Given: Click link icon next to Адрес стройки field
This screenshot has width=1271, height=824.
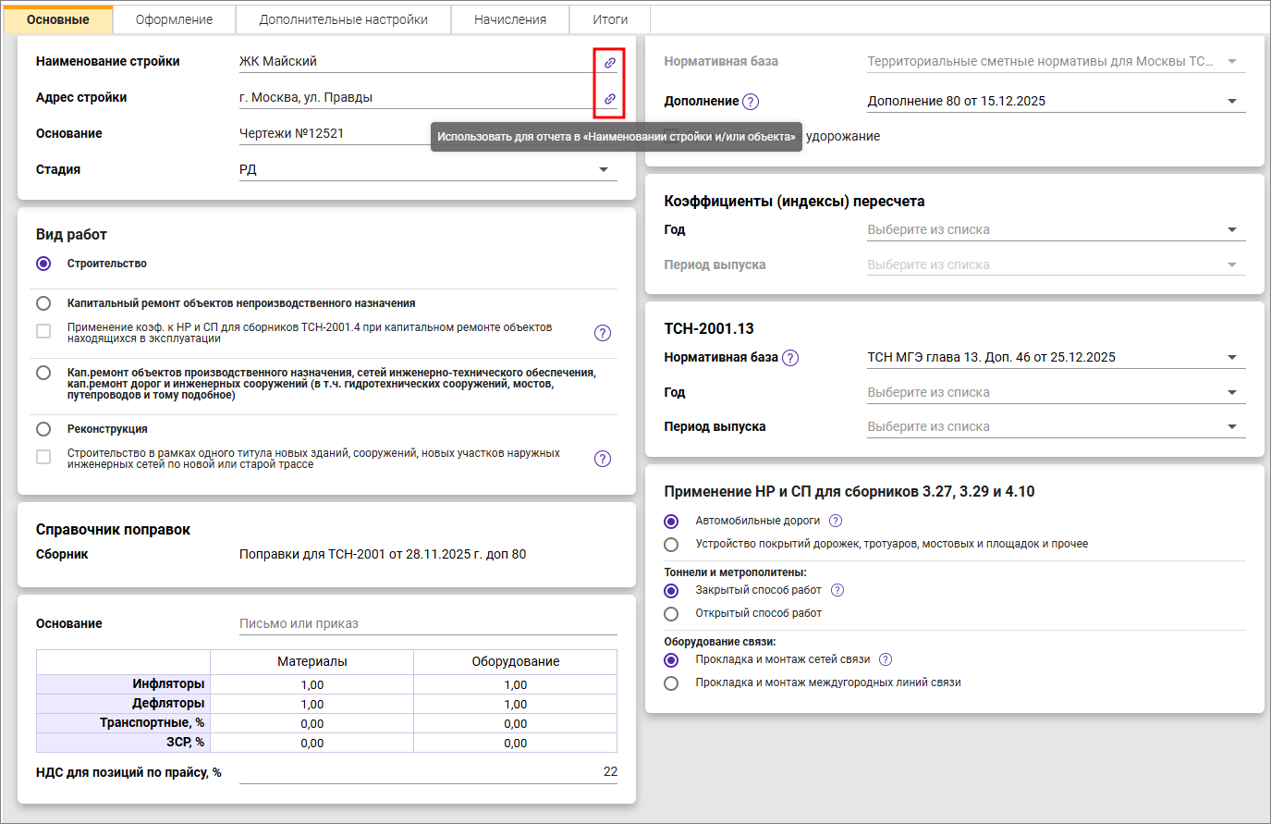Looking at the screenshot, I should click(610, 99).
